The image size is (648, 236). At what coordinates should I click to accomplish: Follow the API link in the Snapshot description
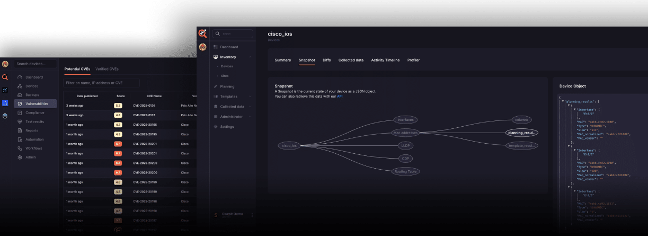tap(340, 96)
